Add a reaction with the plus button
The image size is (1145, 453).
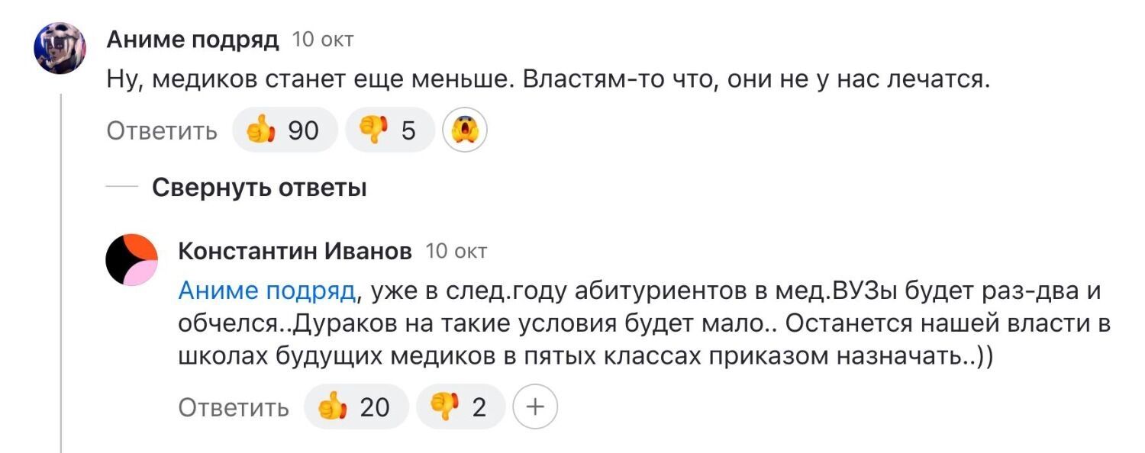click(x=535, y=407)
